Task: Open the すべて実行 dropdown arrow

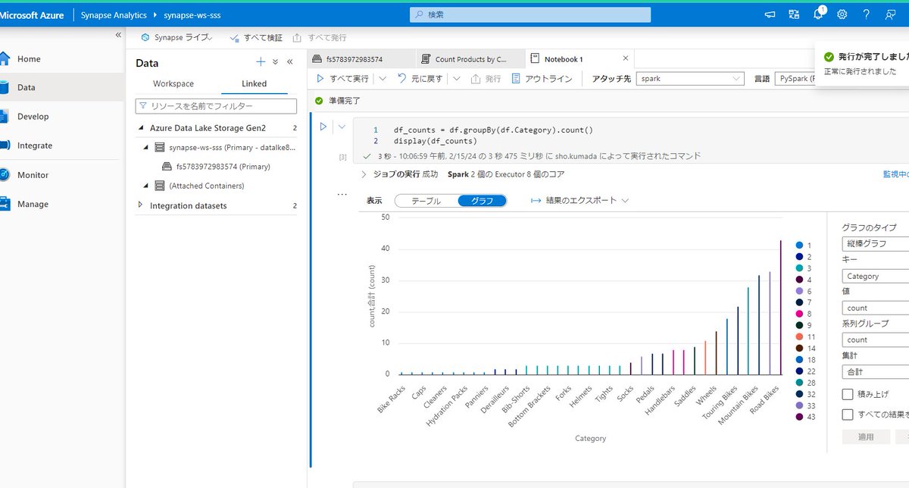Action: [x=382, y=79]
